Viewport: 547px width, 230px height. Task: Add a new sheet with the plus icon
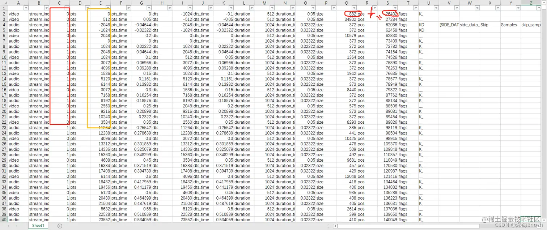pyautogui.click(x=60, y=226)
